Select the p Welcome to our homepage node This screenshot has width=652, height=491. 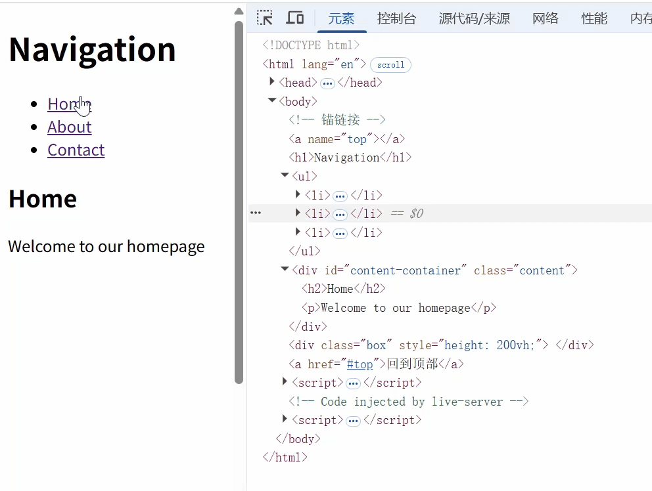coord(399,308)
